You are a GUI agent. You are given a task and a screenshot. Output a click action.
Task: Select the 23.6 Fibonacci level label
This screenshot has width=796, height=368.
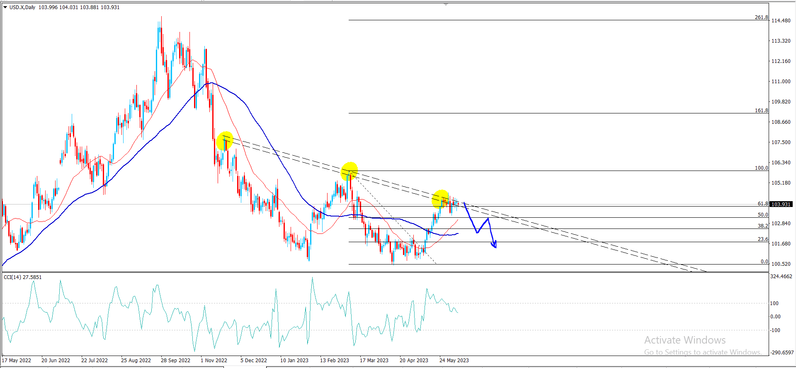pyautogui.click(x=763, y=239)
